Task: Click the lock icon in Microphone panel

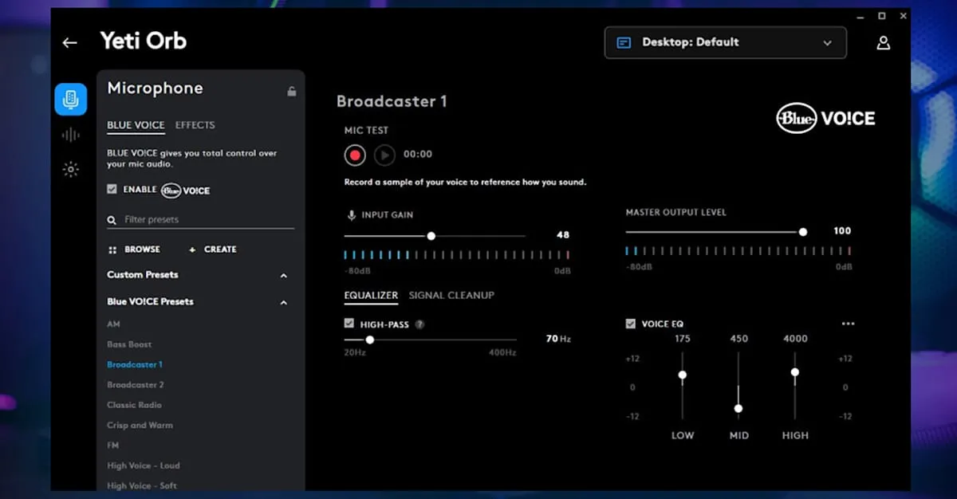Action: pyautogui.click(x=292, y=91)
